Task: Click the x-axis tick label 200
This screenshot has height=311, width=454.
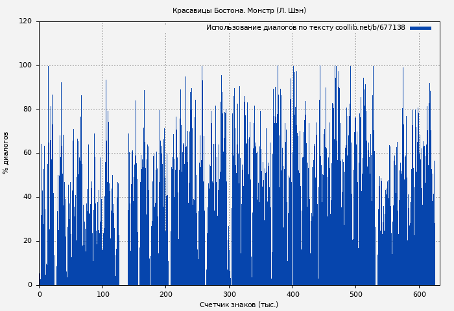Action: pos(166,294)
